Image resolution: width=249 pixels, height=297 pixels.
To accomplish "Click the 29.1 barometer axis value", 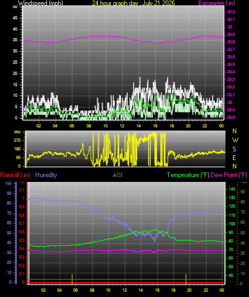I will click(231, 95).
